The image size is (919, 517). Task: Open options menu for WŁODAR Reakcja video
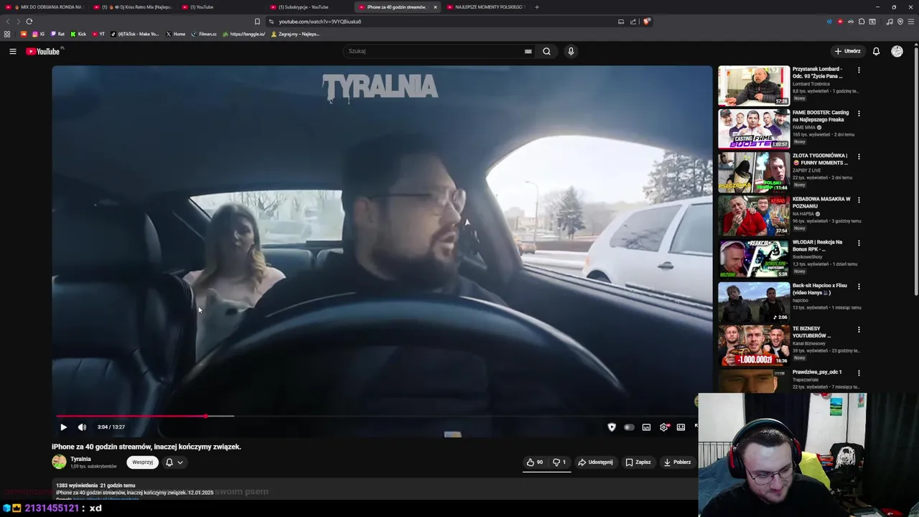(x=859, y=243)
